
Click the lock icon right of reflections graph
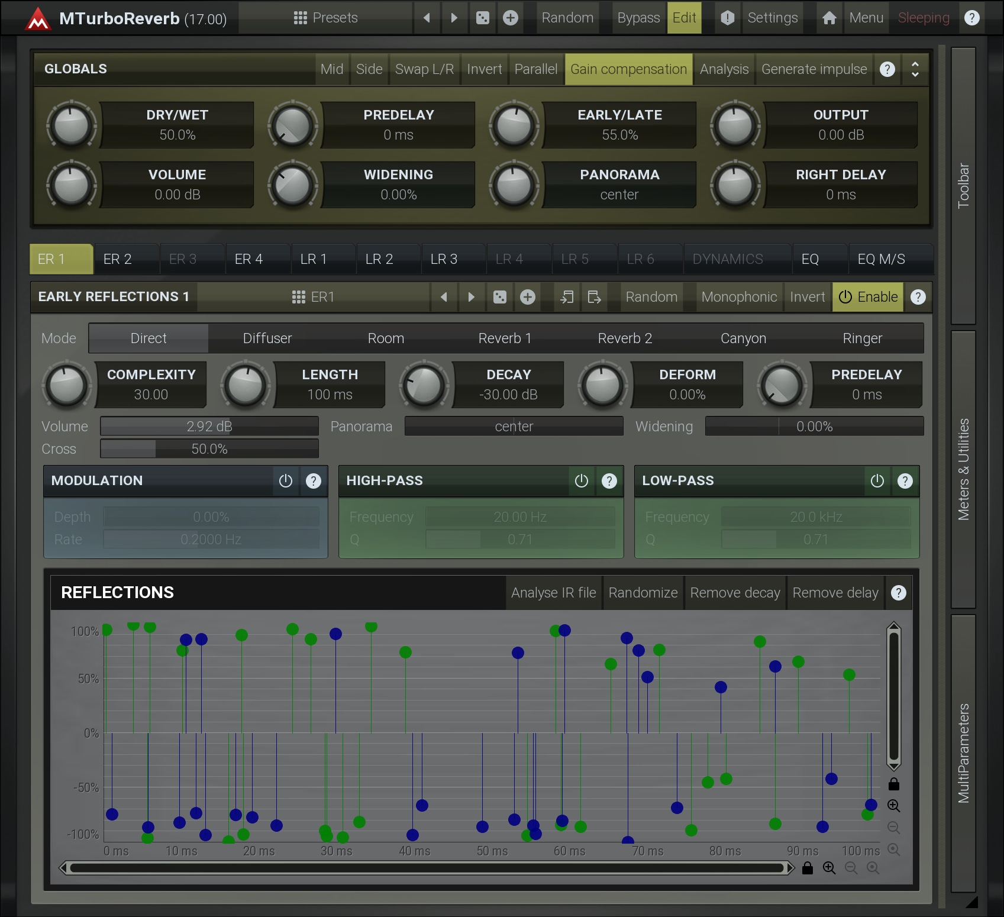click(x=893, y=784)
